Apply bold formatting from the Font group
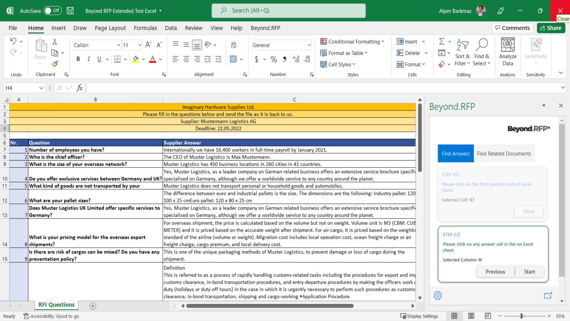The width and height of the screenshot is (570, 321). point(78,59)
